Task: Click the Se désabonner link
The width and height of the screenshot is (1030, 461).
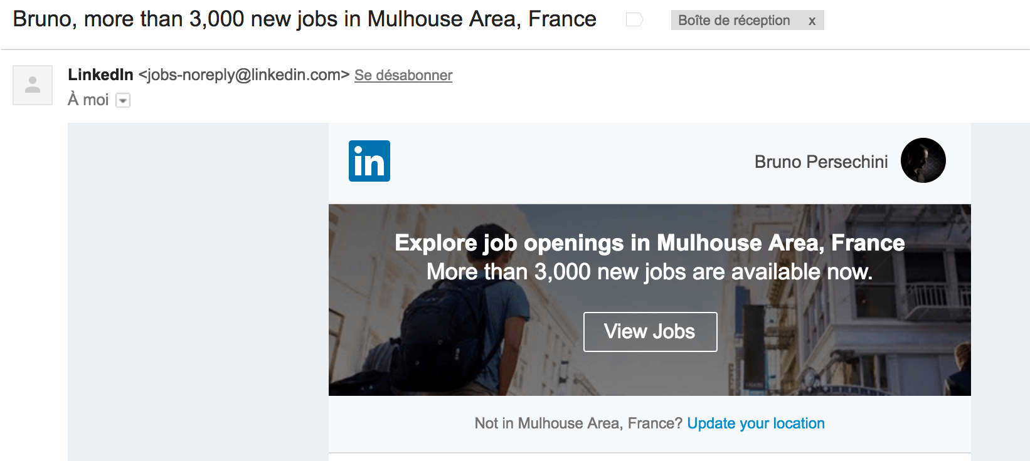Action: tap(403, 76)
